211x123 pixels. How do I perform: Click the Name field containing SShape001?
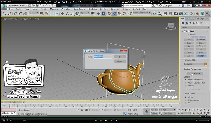[103, 57]
